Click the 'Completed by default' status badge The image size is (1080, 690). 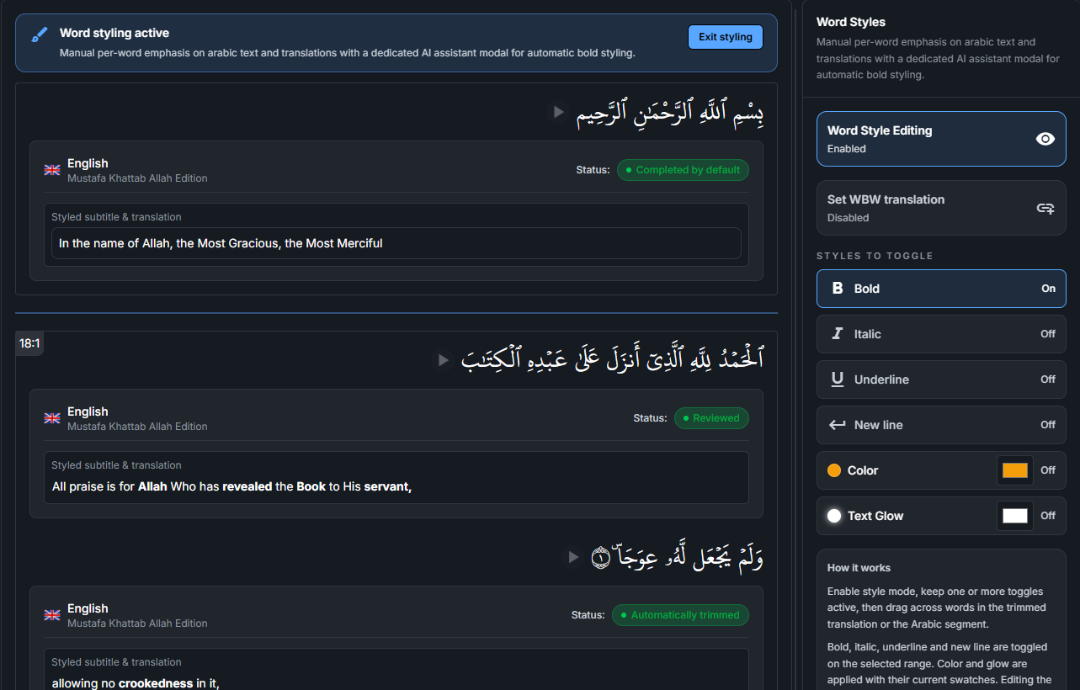(x=683, y=170)
